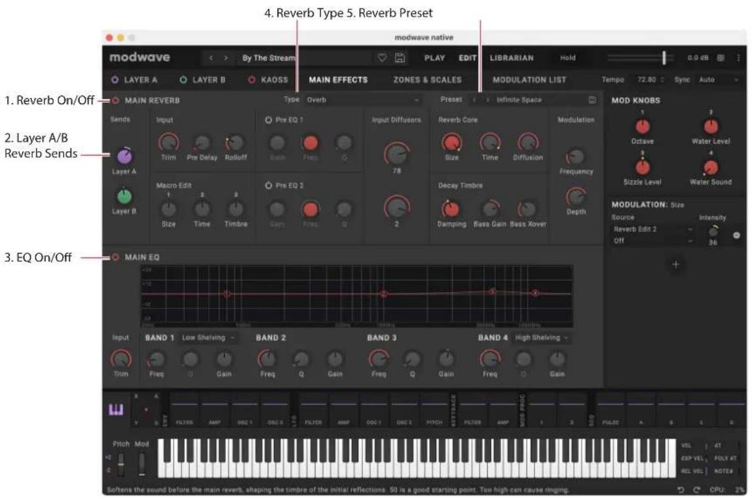Viewport: 752px width, 499px height.
Task: Select the SEQ Pulse lane slot
Action: point(610,411)
